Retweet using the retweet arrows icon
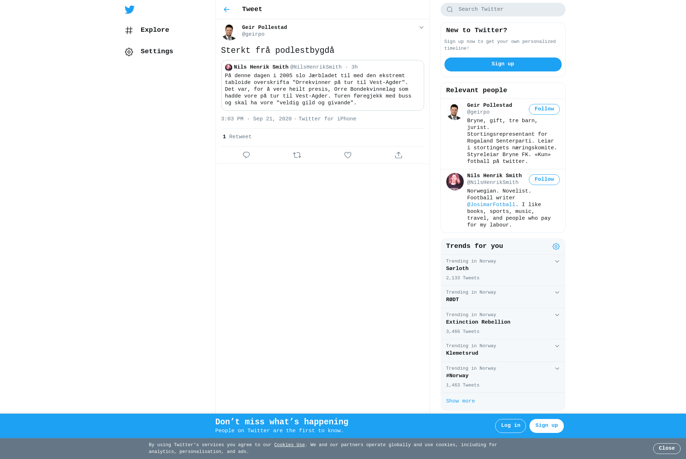The width and height of the screenshot is (686, 459). (297, 155)
